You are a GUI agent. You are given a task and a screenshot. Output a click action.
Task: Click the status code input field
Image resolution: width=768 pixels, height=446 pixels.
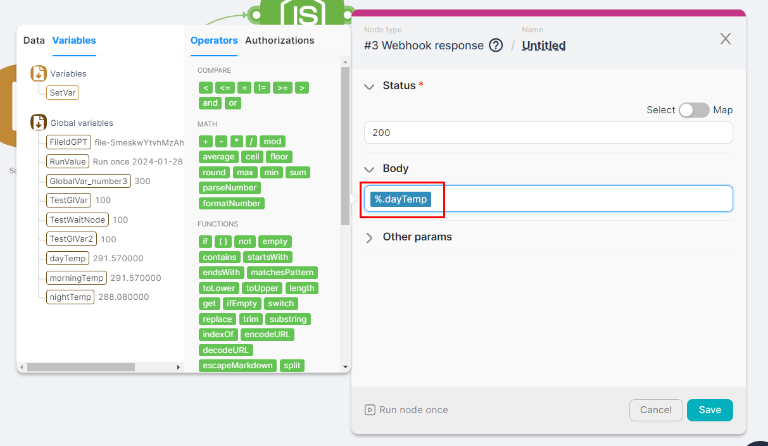(x=548, y=133)
